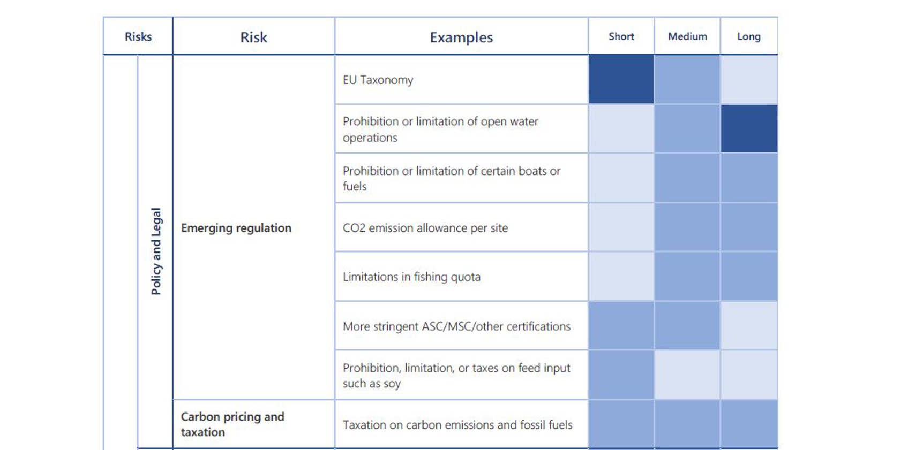Select the "Carbon pricing and taxation" risk cell
Viewport: 900px width, 450px height.
[x=232, y=424]
